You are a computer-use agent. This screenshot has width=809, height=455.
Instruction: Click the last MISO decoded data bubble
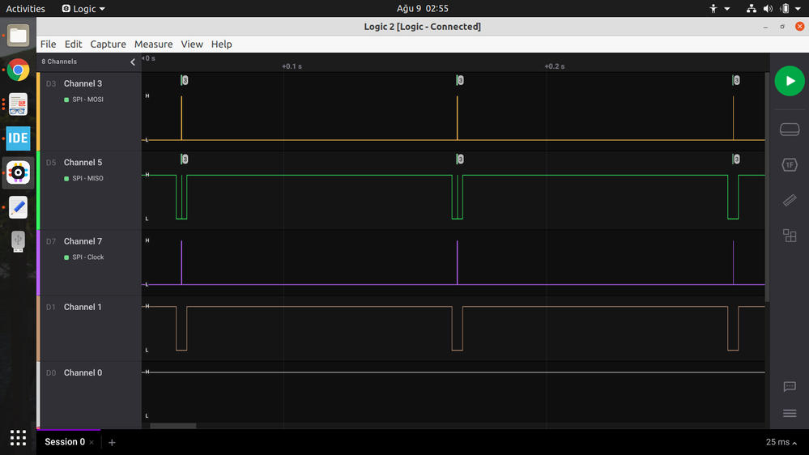736,159
